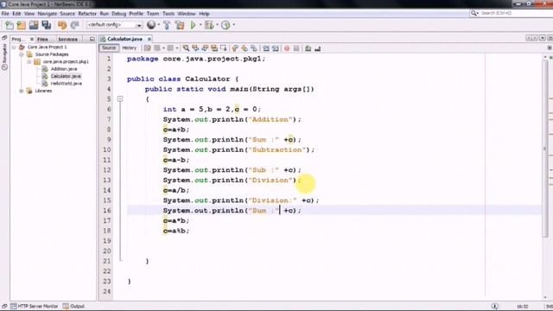Click the Last Edit icon in editor toolbar

coord(147,48)
